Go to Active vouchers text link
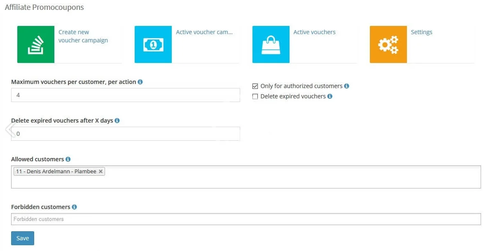The width and height of the screenshot is (486, 251). (x=314, y=32)
